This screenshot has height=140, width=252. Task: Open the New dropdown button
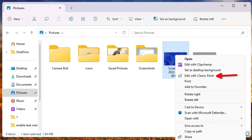click(16, 19)
